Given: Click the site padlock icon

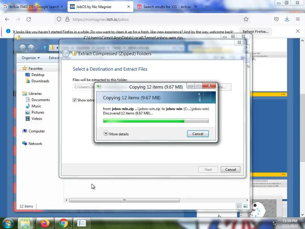Looking at the screenshot, I should [x=67, y=19].
